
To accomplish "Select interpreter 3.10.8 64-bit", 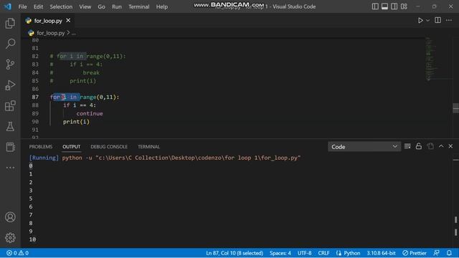I will [381, 253].
